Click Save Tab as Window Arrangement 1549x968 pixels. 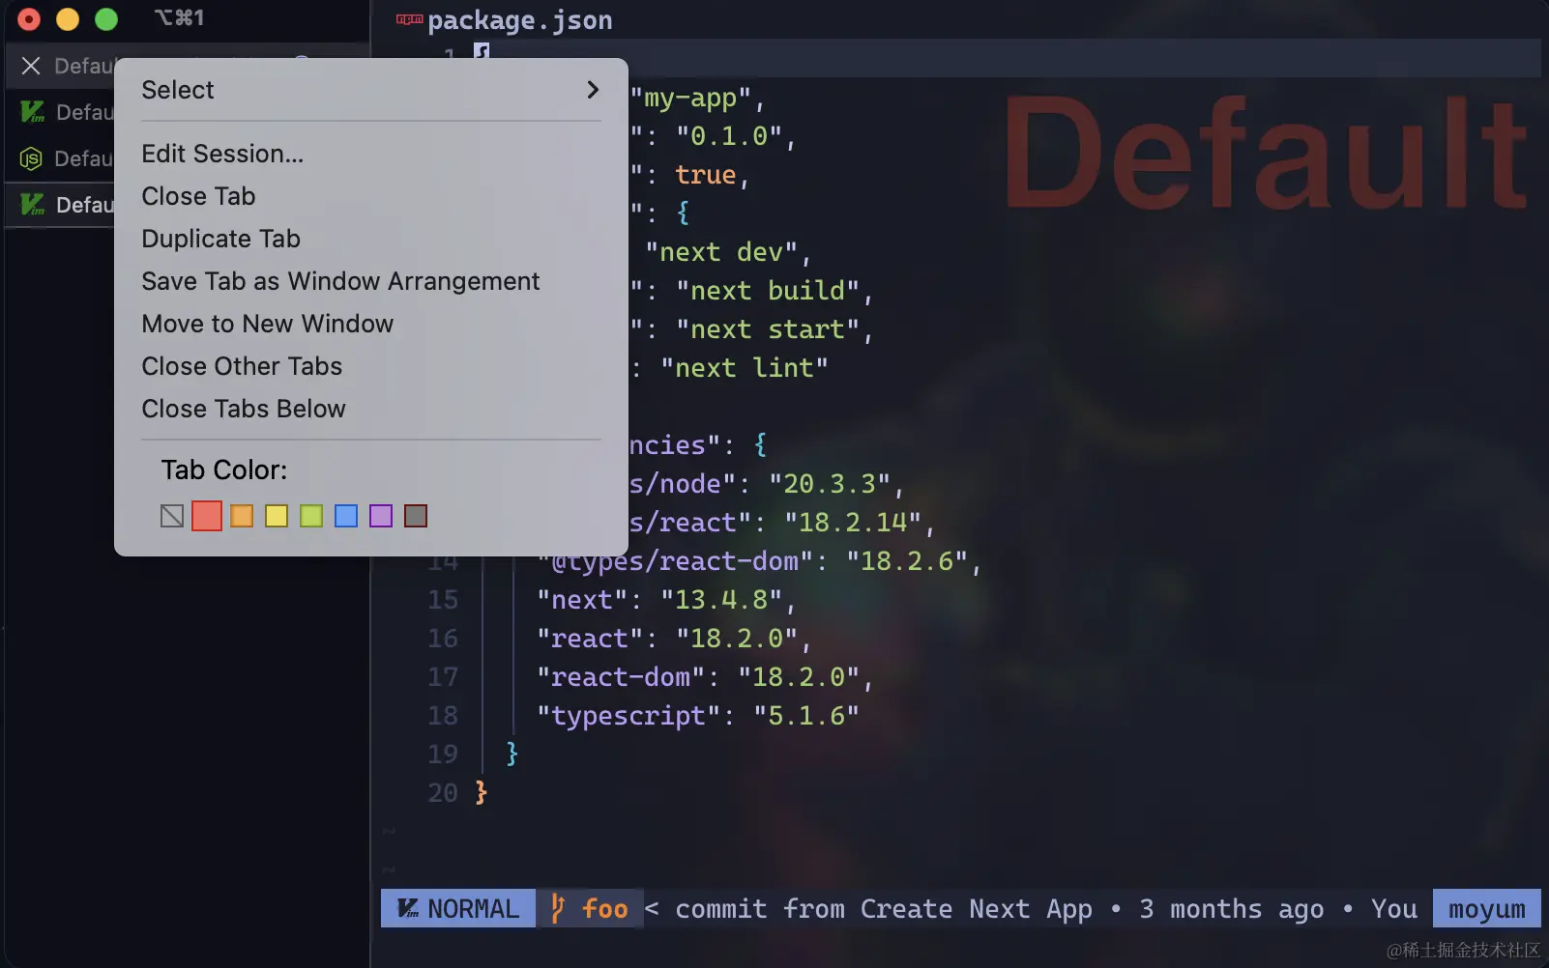coord(371,281)
